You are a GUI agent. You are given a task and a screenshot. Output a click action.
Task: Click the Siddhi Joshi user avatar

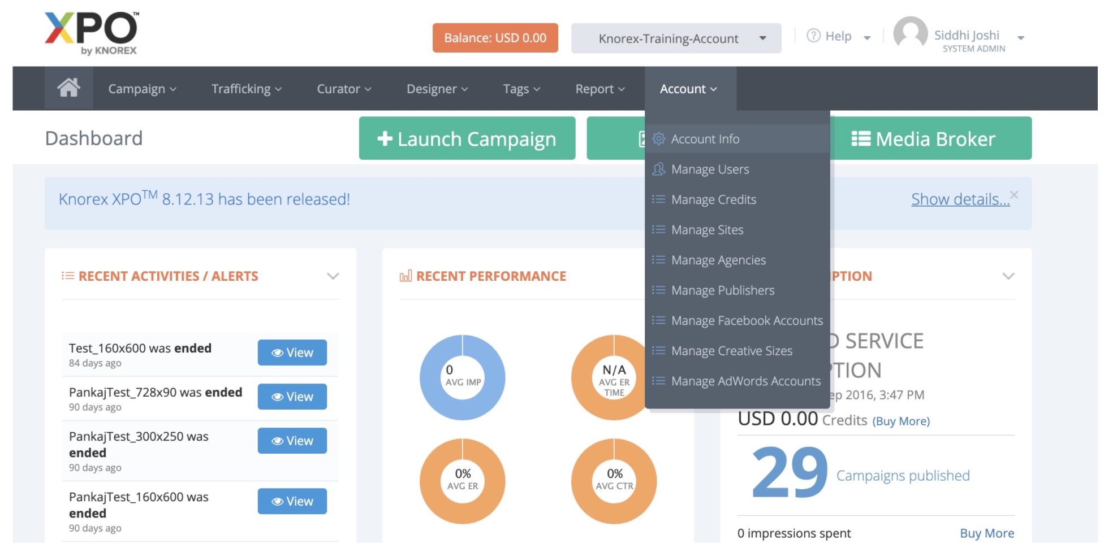pos(910,34)
